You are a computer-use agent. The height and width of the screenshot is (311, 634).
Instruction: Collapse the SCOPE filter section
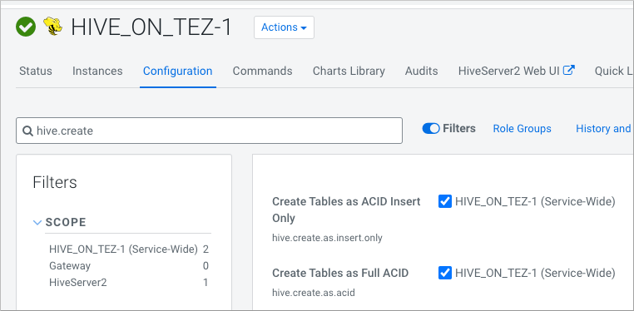(37, 223)
